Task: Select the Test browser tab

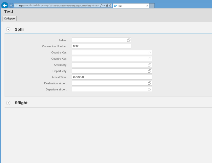Action: [131, 6]
